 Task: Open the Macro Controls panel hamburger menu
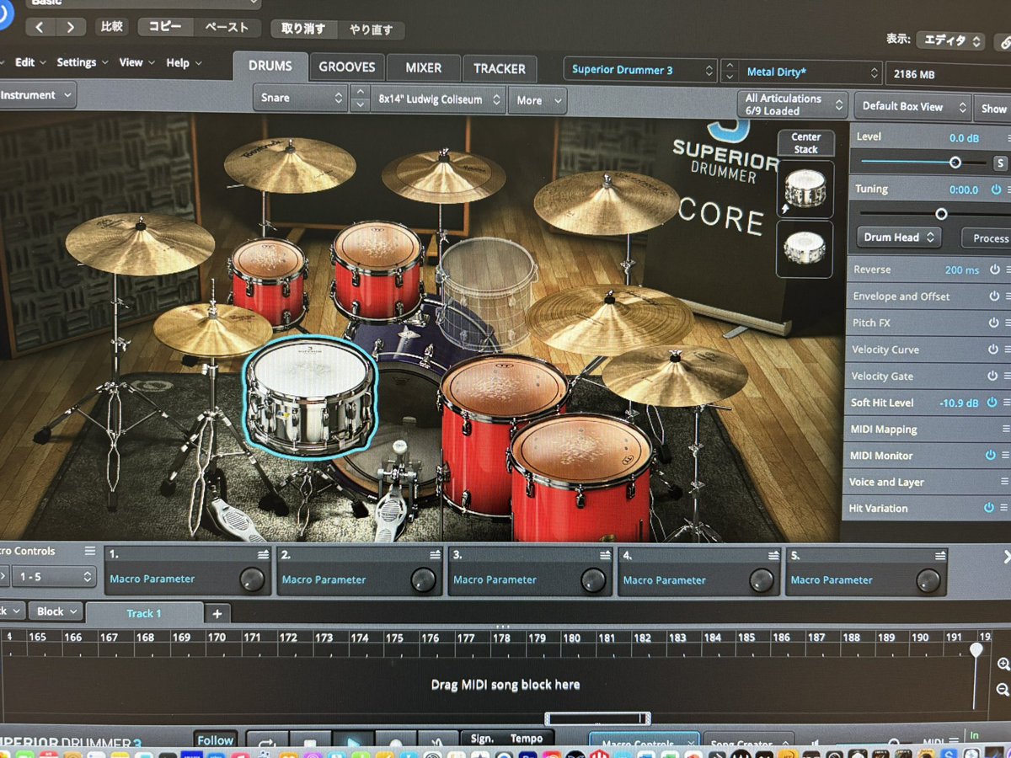[90, 551]
